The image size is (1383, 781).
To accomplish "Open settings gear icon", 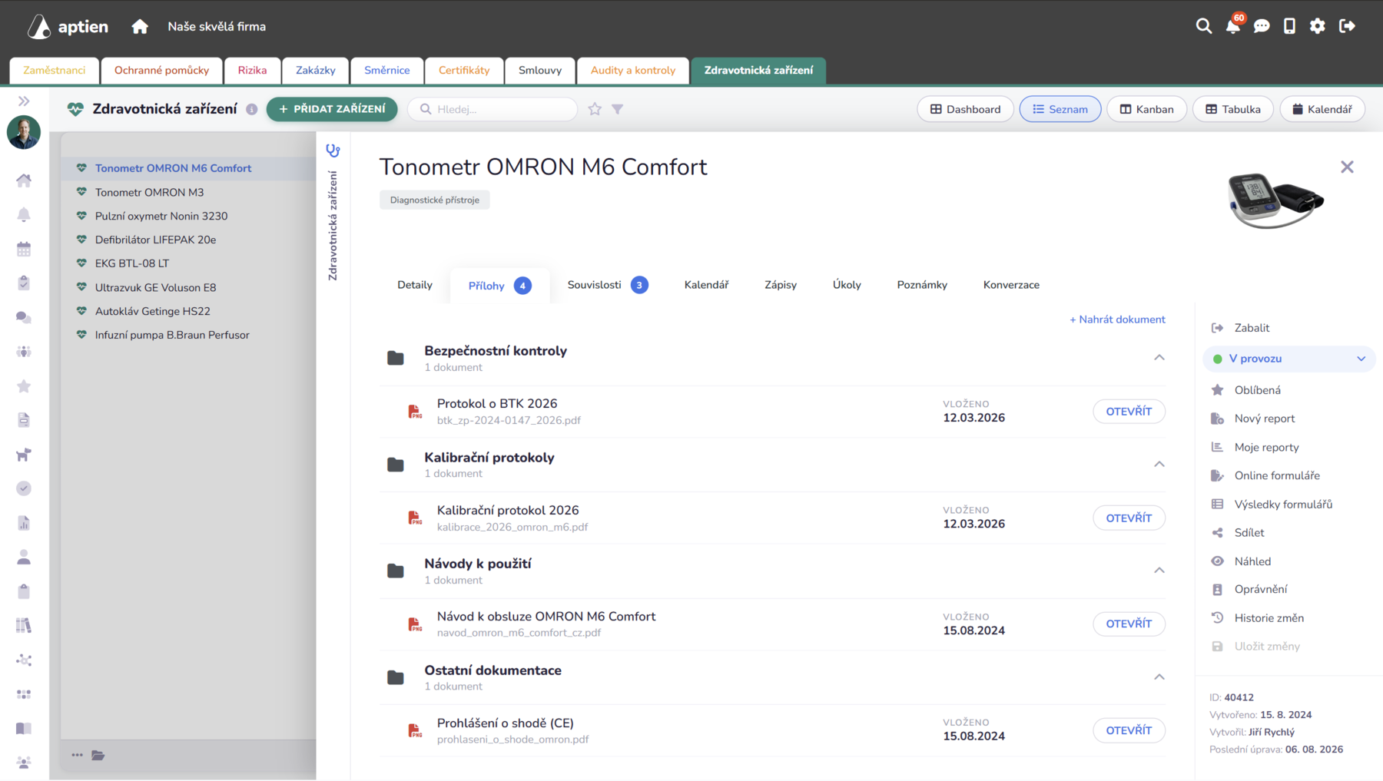I will click(1318, 26).
